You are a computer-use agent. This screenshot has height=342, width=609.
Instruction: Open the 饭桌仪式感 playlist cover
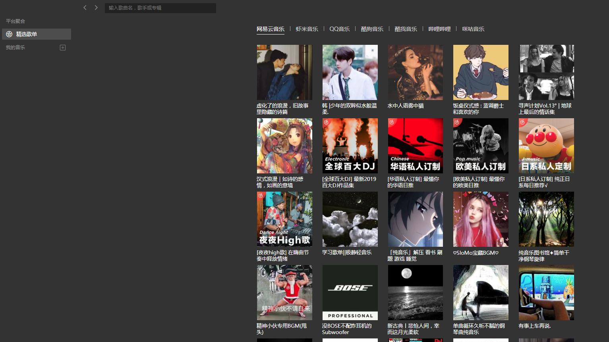click(x=481, y=72)
